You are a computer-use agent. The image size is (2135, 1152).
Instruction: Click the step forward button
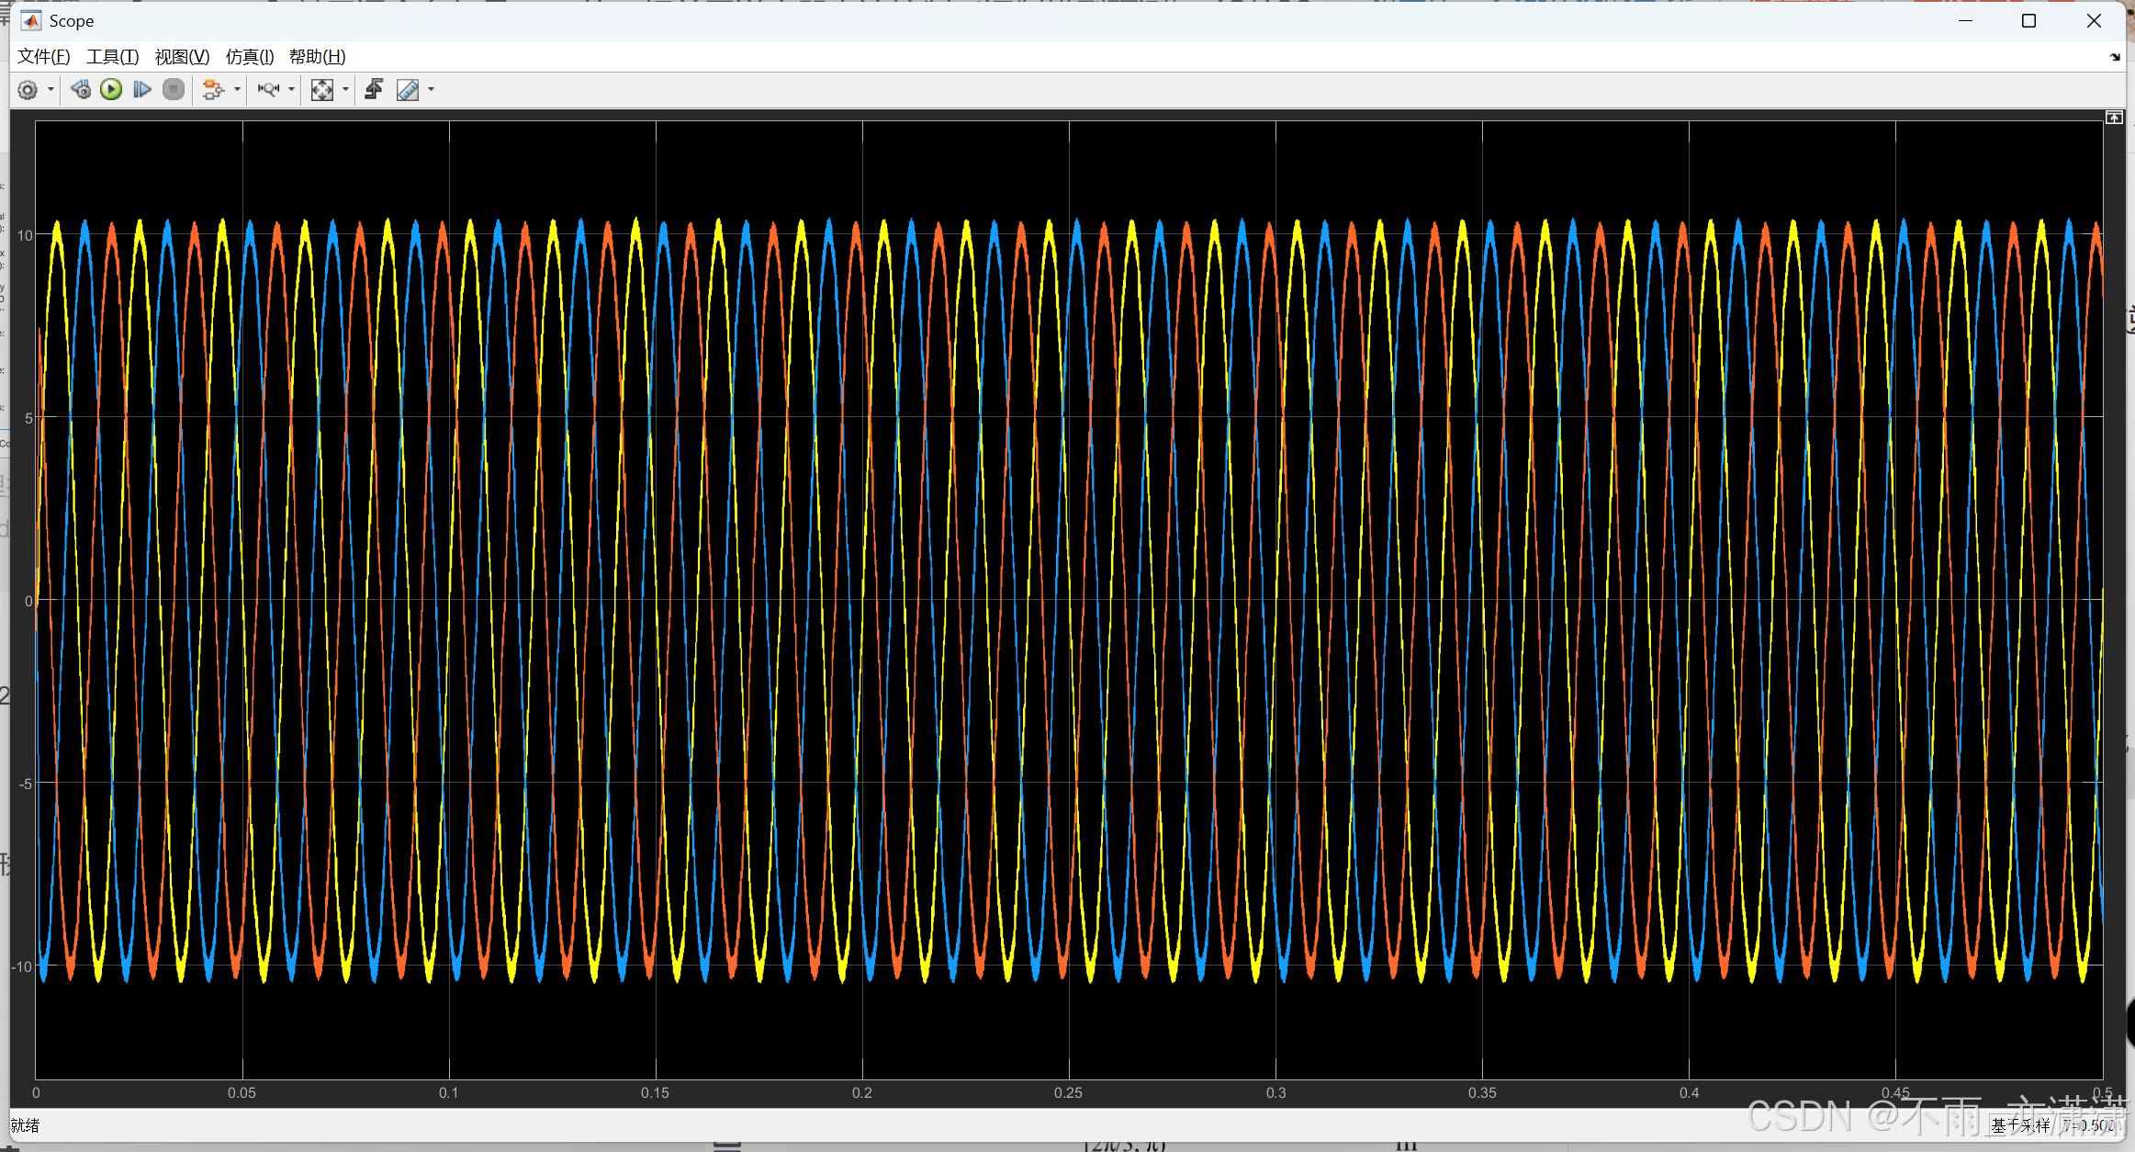coord(141,90)
